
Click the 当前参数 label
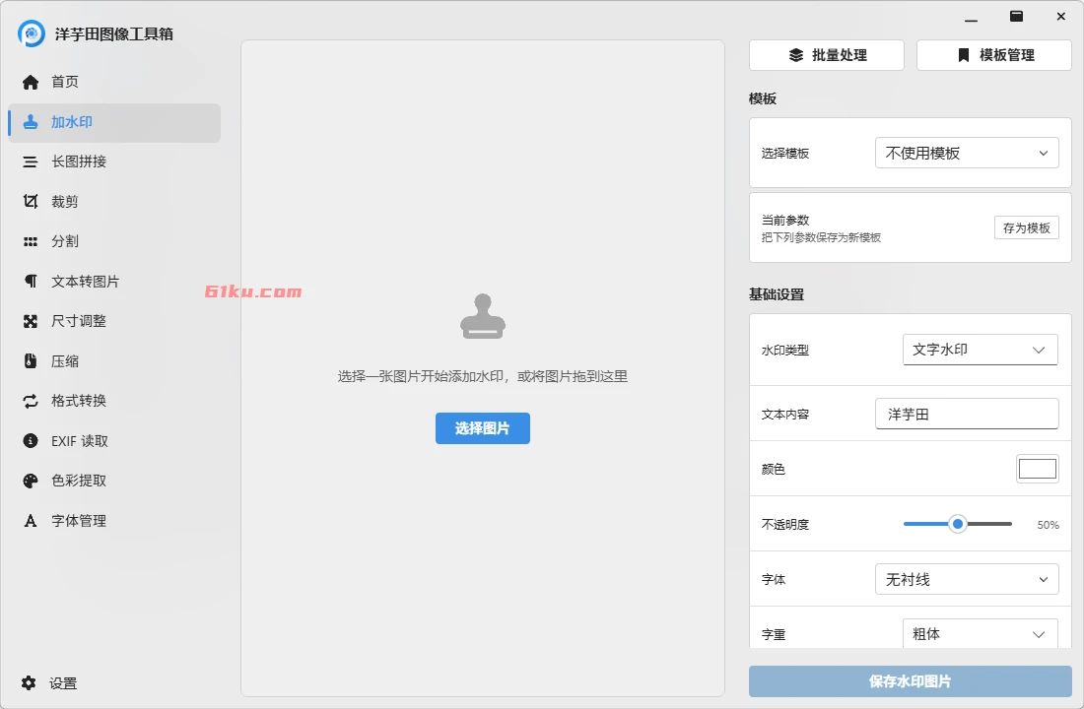click(x=785, y=220)
